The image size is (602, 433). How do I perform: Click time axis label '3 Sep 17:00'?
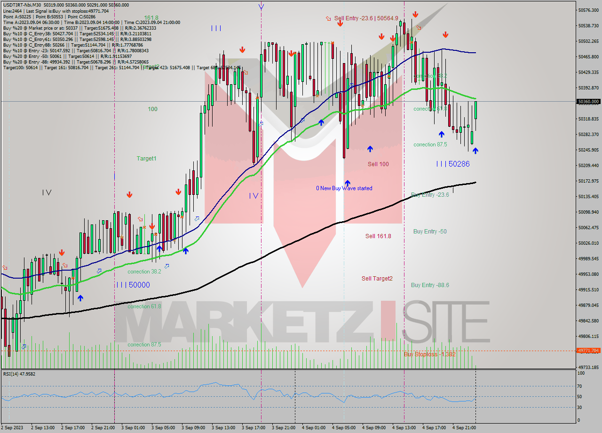point(253,428)
